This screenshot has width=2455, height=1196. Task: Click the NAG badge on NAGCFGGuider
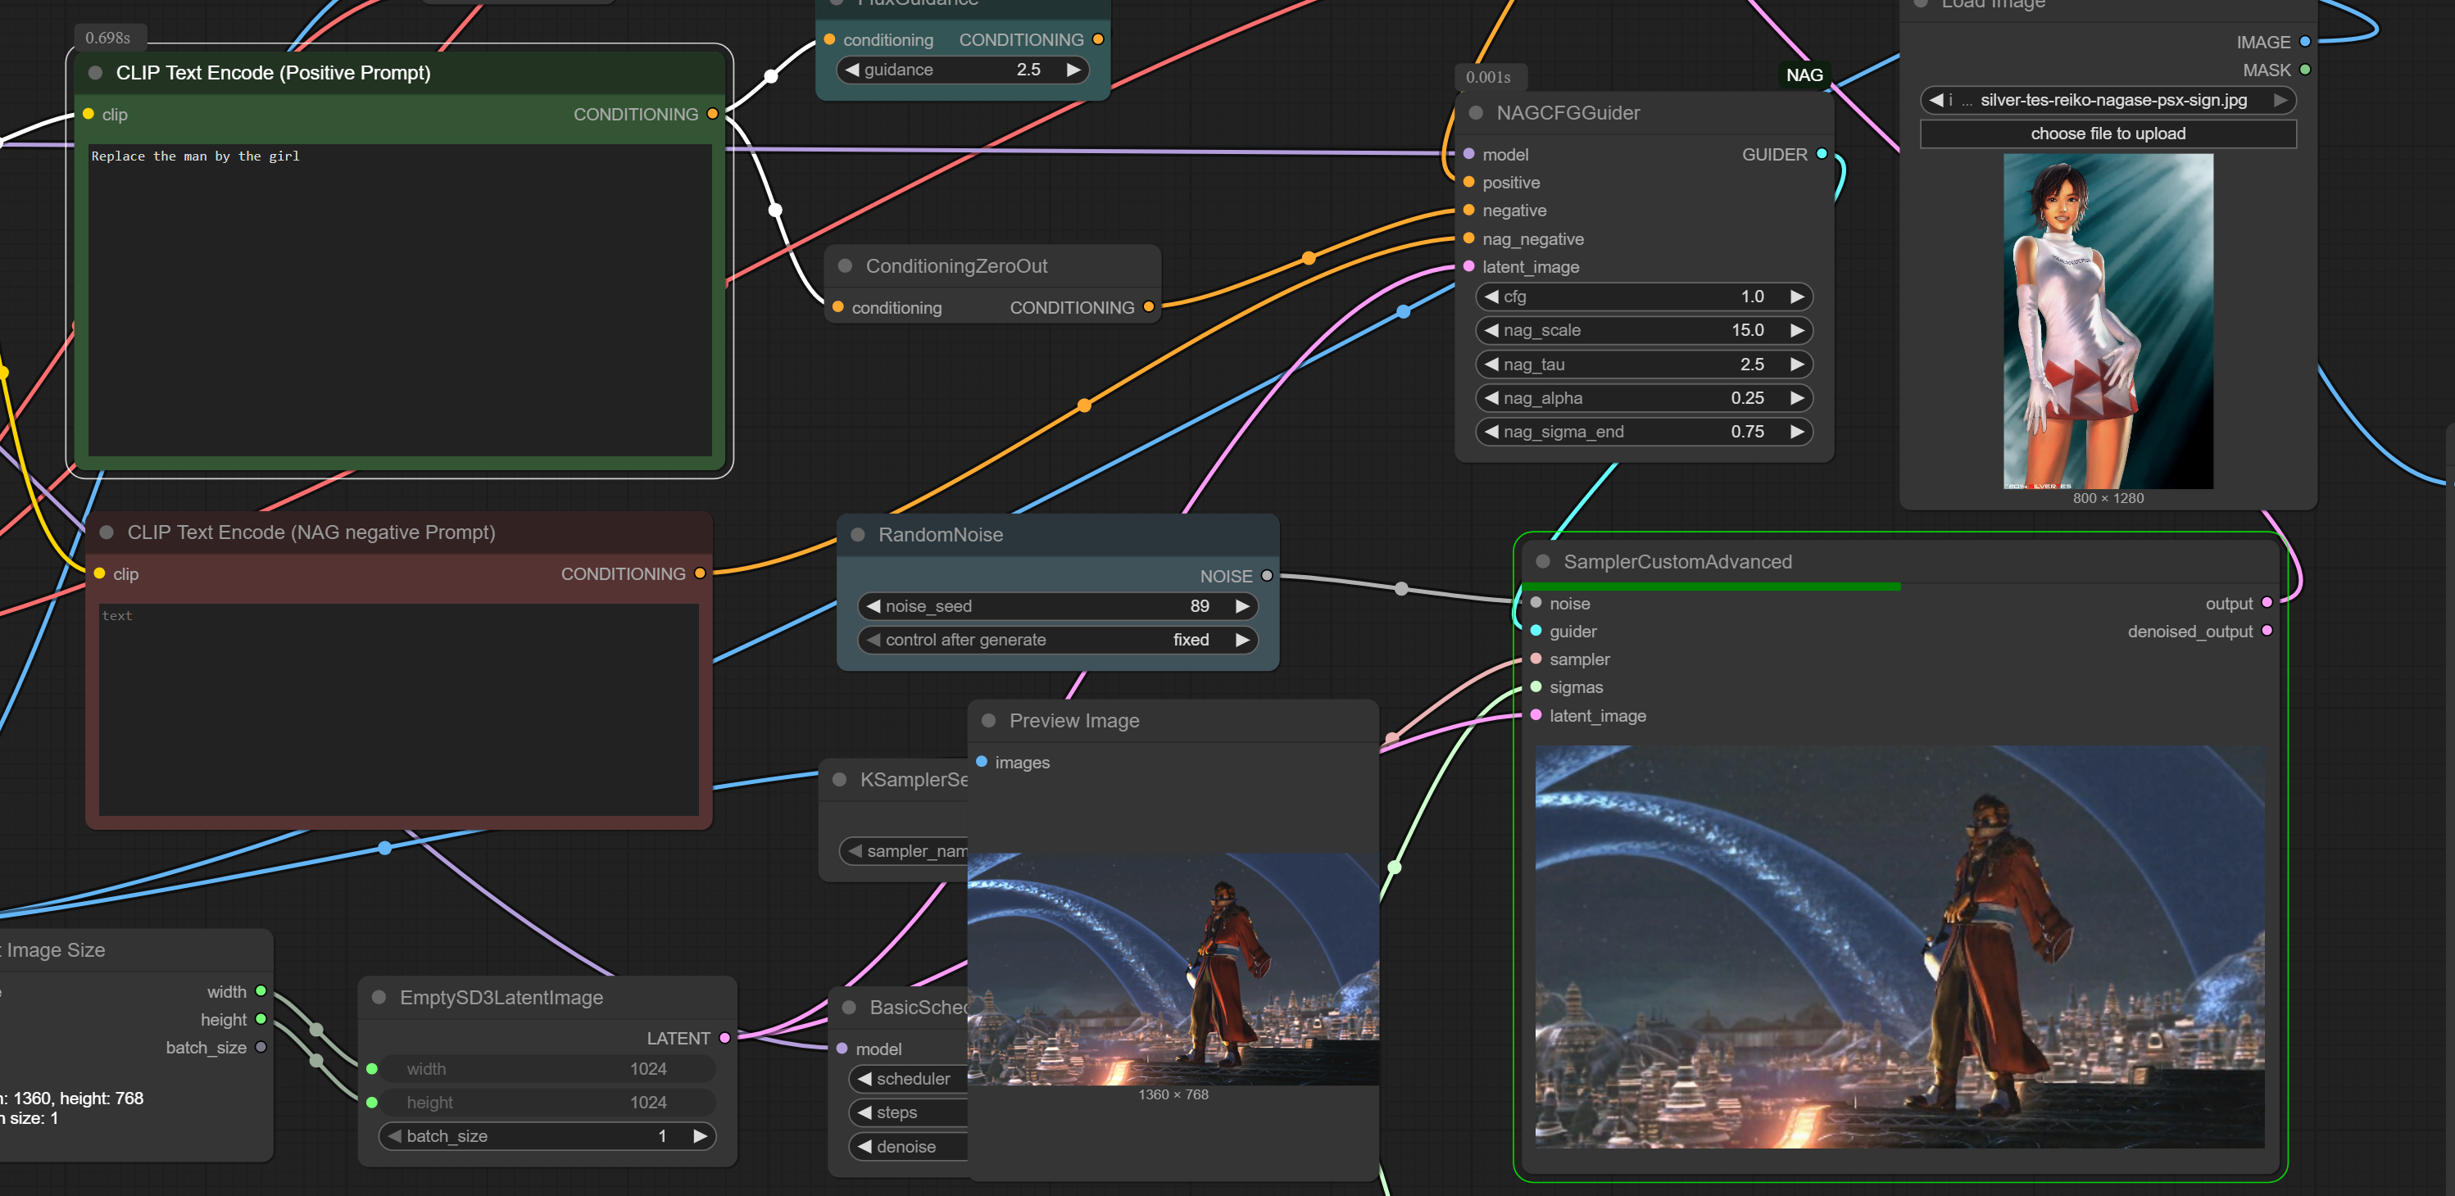click(1804, 75)
